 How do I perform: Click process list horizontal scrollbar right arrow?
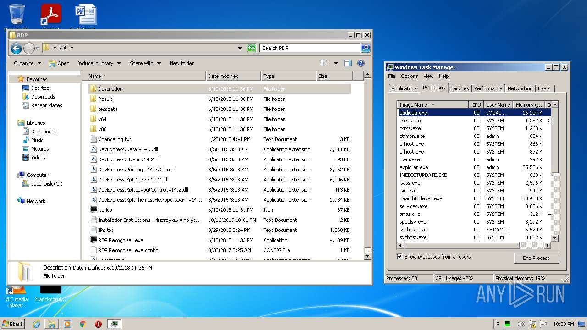tap(547, 245)
